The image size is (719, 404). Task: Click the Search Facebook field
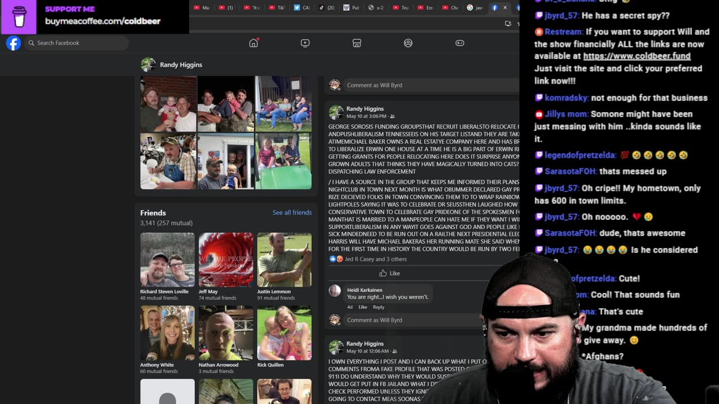pyautogui.click(x=76, y=43)
